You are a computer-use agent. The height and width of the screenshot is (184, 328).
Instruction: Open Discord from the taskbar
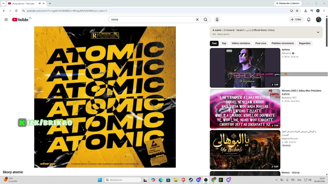[228, 180]
